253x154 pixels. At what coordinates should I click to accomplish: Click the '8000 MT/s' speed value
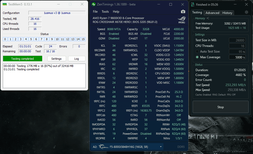pyautogui.click(x=114, y=29)
